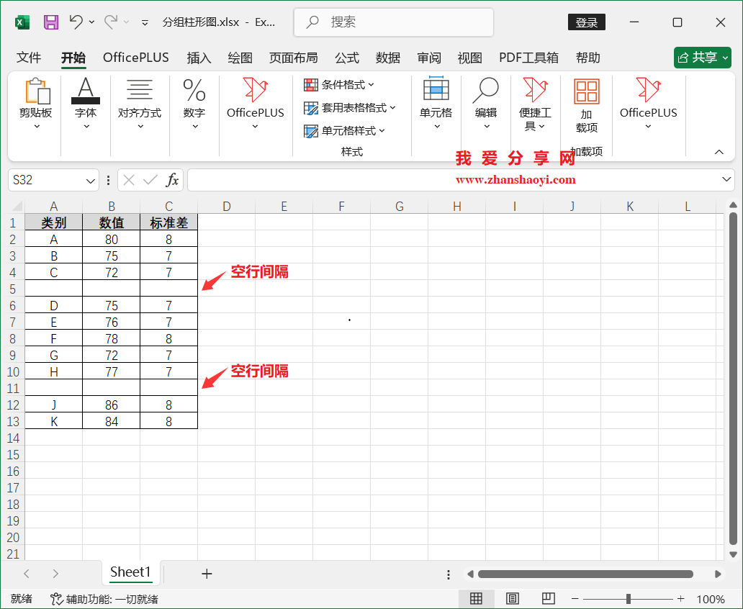Switch to Page Layout view in status bar
This screenshot has width=743, height=609.
[x=512, y=598]
